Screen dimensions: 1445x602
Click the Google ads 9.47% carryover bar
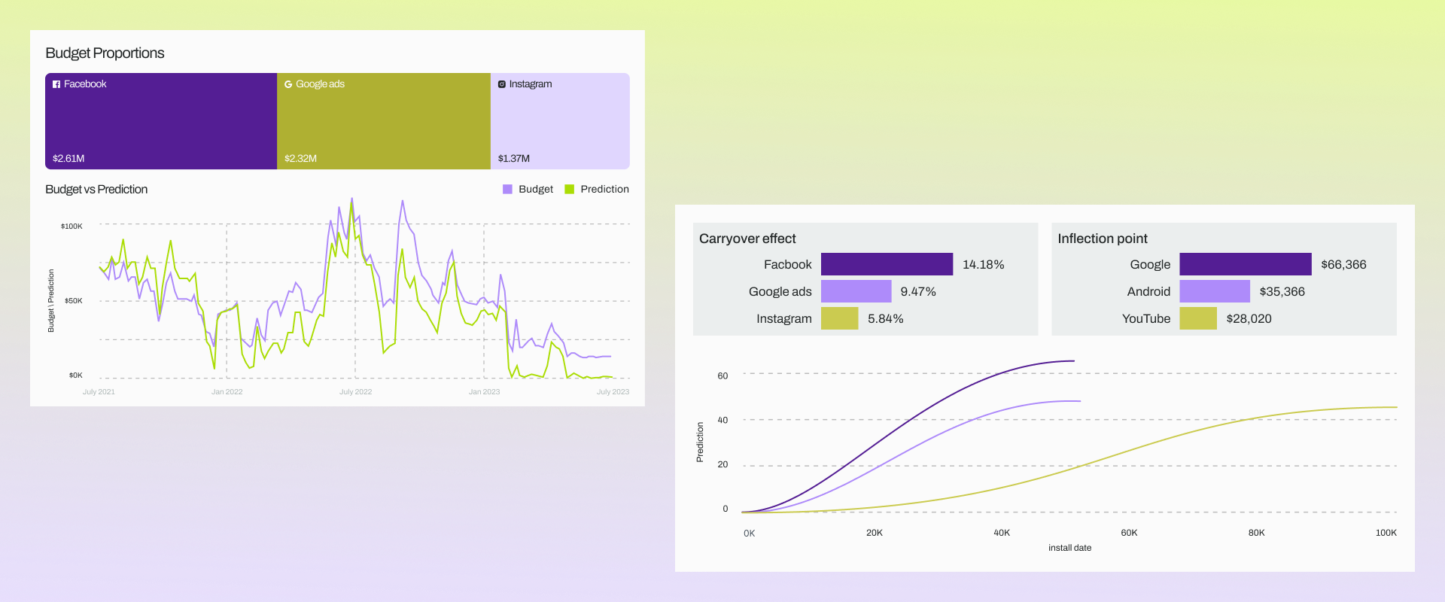[x=856, y=291]
